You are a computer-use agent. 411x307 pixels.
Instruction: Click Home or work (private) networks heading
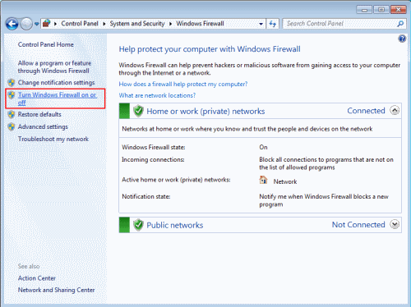pyautogui.click(x=205, y=112)
